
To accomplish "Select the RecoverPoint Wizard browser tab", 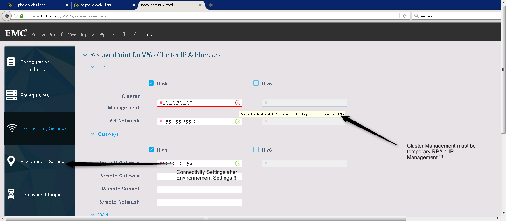I will (x=171, y=5).
